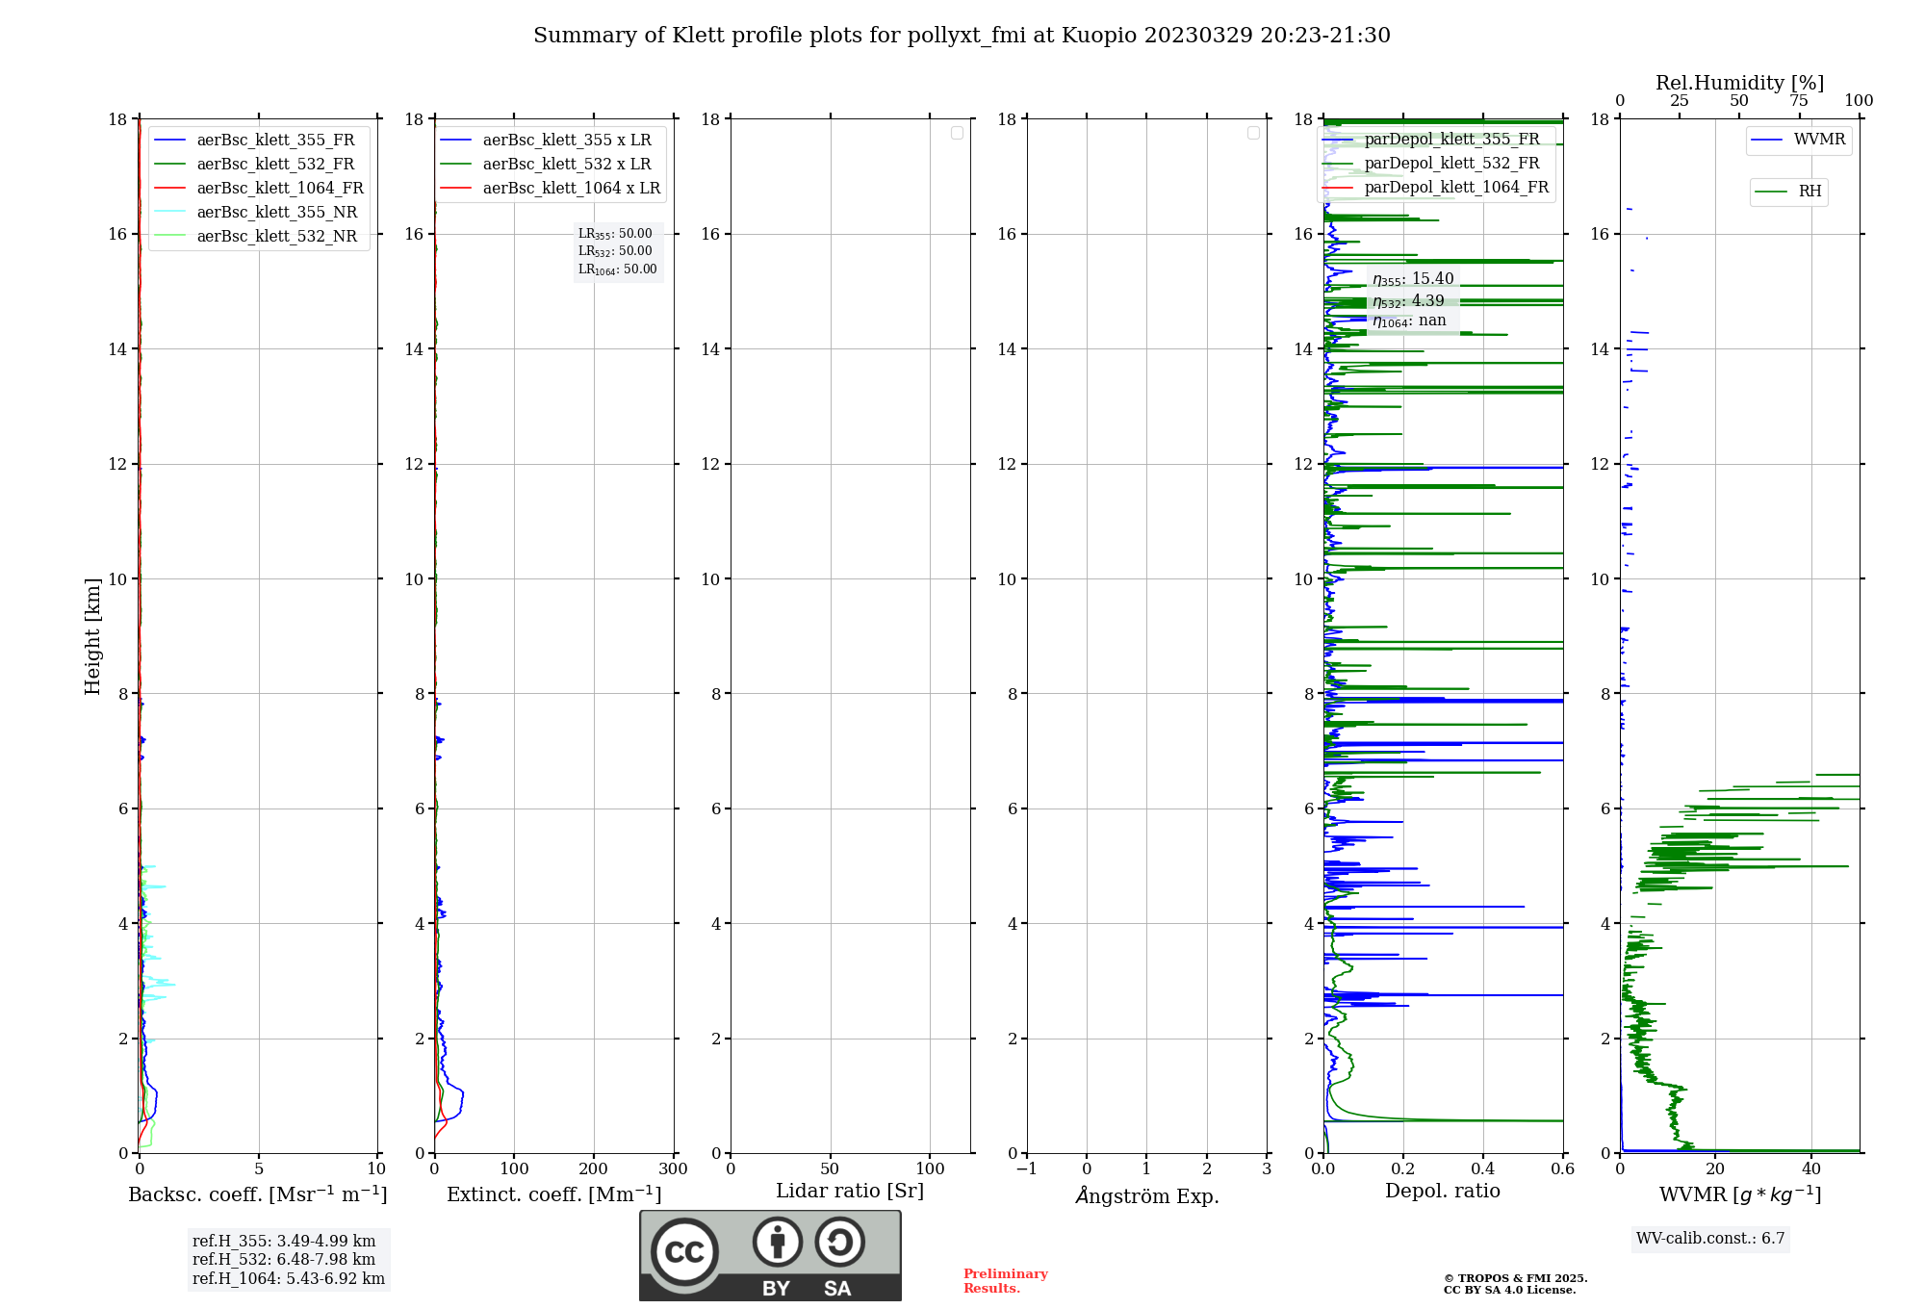Image resolution: width=1925 pixels, height=1309 pixels.
Task: Click the Creative Commons CC logo icon
Action: 684,1252
